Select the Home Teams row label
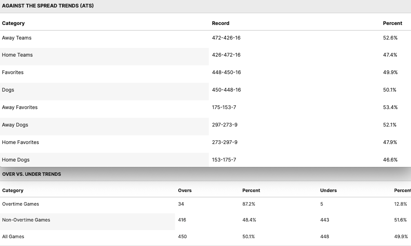Viewport: 411px width, 246px height. coord(17,55)
